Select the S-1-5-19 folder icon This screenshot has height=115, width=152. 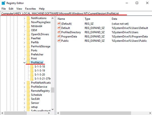click(x=32, y=71)
